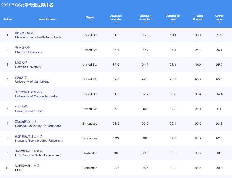Select Cambridge's citations per paper 98.8
Viewport: 232px width, 178px height.
(x=173, y=79)
